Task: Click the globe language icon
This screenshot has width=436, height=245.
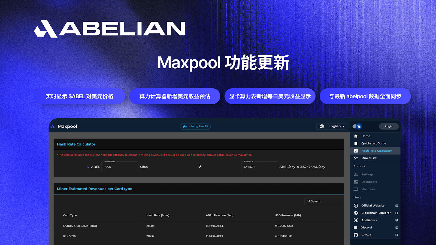Action: (322, 126)
